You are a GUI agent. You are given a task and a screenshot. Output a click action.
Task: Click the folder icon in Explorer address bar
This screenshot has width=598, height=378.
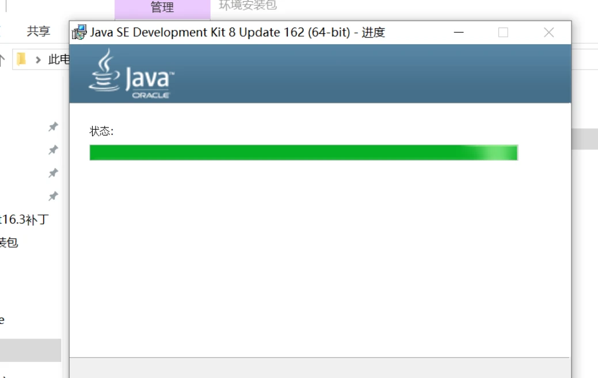(x=21, y=59)
